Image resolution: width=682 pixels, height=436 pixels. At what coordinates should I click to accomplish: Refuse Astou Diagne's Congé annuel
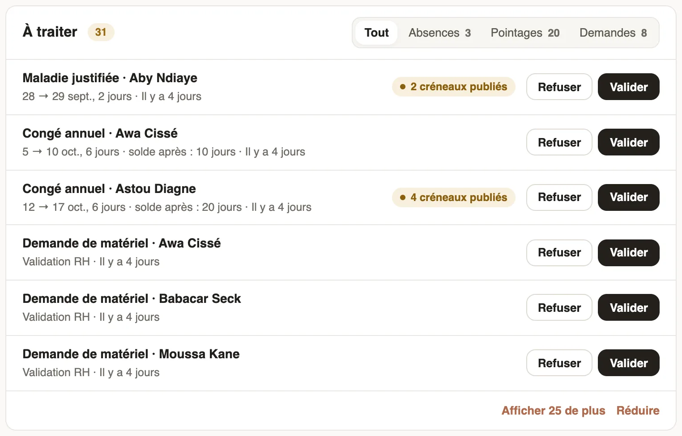point(559,197)
